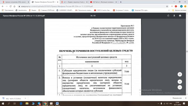The height and width of the screenshot is (106, 188).
Task: Click the PDF page number 26 / 55
Action: click(93, 16)
